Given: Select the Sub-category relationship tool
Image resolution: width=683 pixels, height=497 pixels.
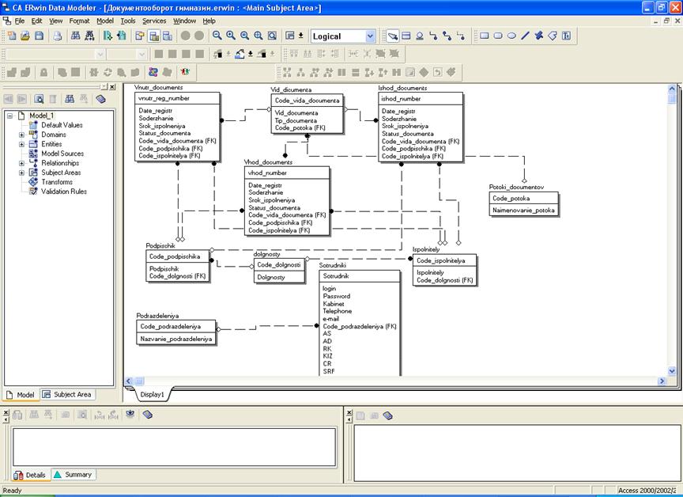Looking at the screenshot, I should pos(420,36).
